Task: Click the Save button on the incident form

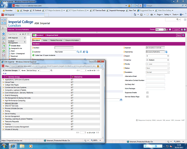Action: coord(179,35)
